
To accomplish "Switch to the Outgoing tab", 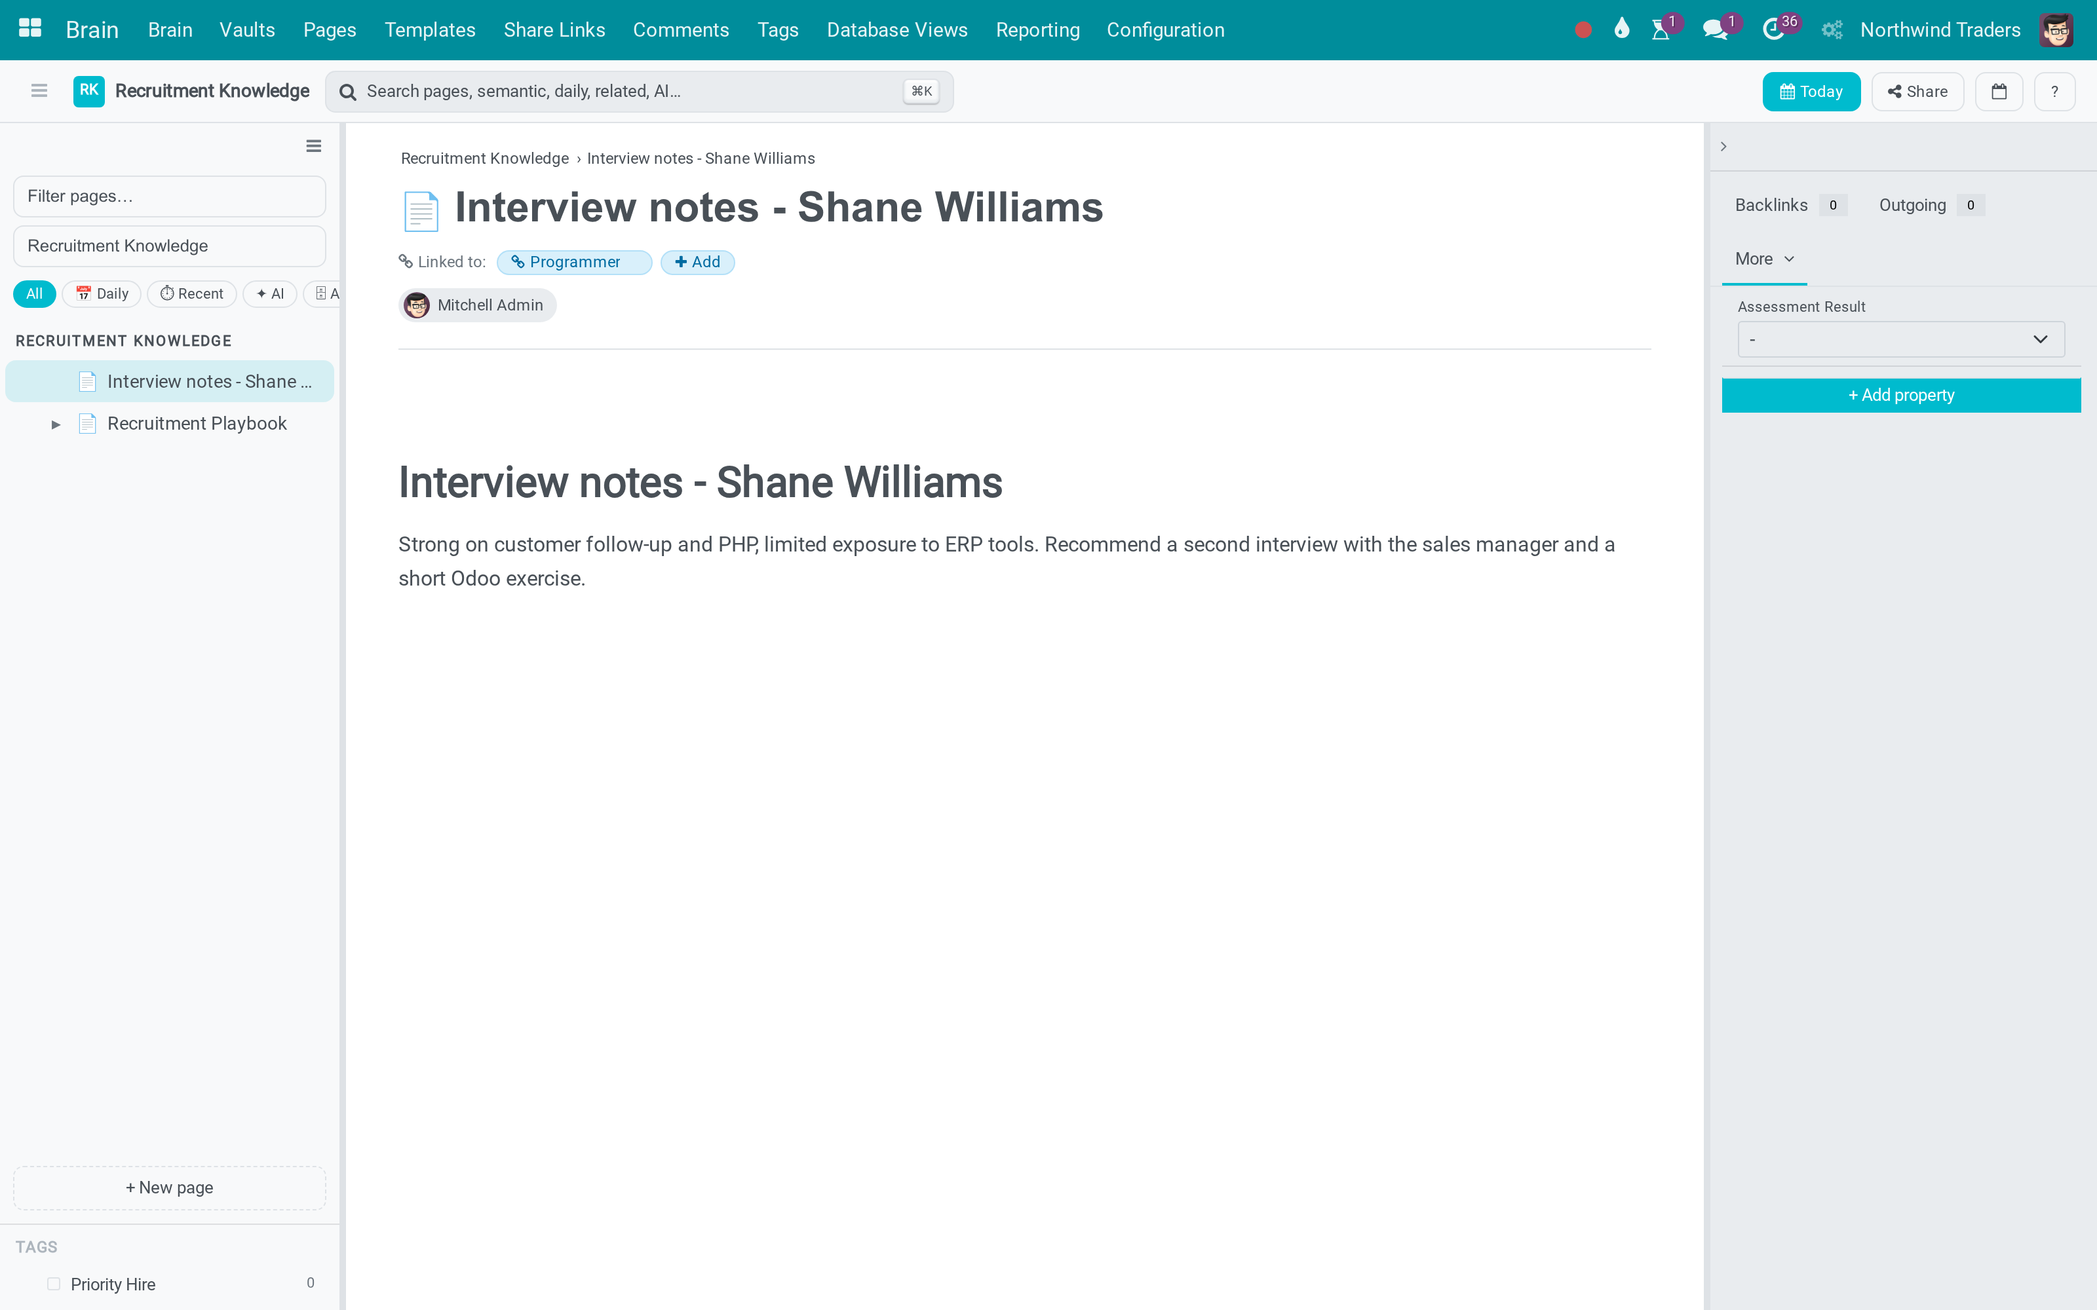I will pos(1931,205).
